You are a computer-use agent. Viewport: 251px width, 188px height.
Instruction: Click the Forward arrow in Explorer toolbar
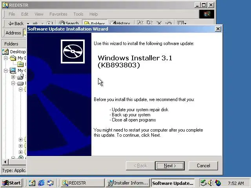click(x=35, y=23)
